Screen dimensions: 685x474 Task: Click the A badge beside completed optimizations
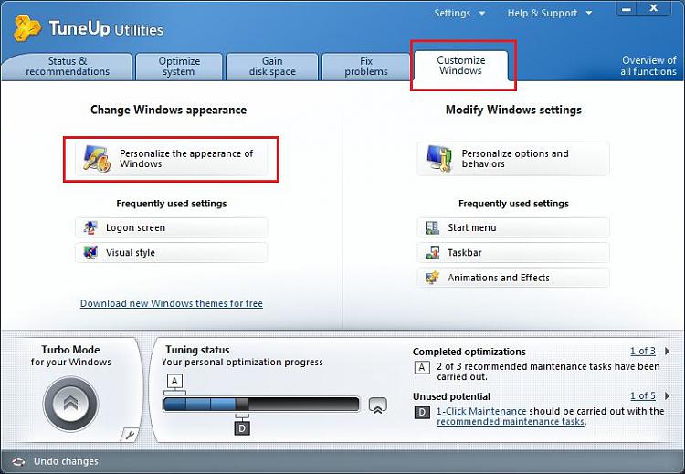tap(422, 367)
